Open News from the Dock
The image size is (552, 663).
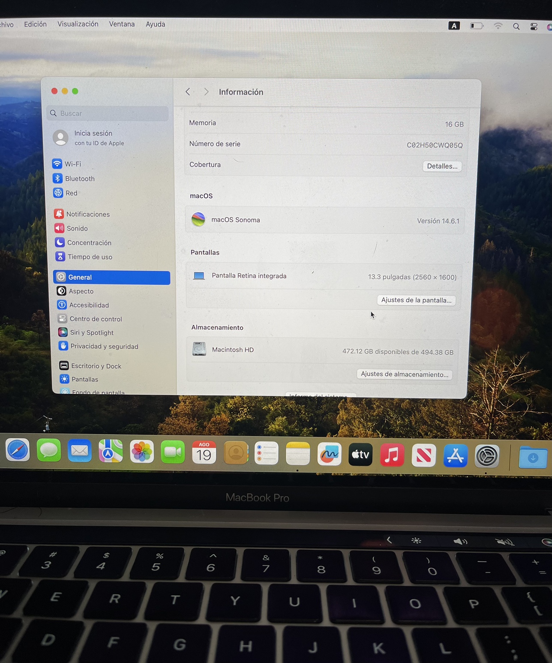click(x=423, y=455)
